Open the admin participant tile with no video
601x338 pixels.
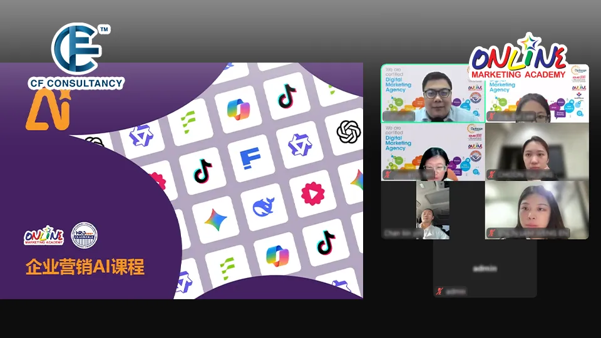(x=485, y=268)
